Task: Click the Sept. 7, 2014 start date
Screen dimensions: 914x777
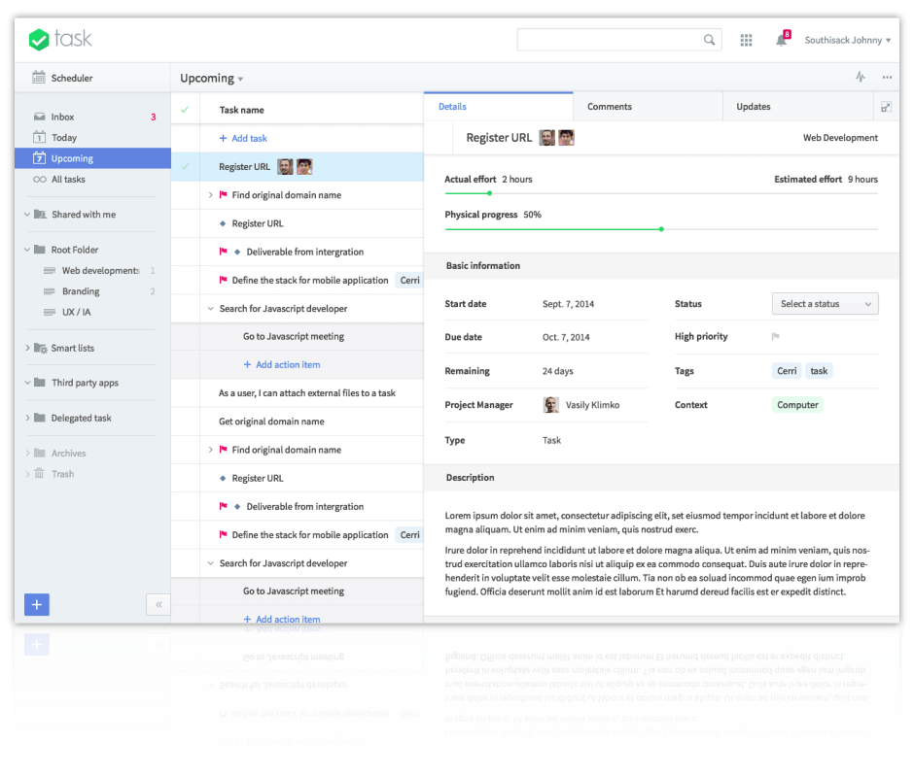Action: click(x=569, y=304)
